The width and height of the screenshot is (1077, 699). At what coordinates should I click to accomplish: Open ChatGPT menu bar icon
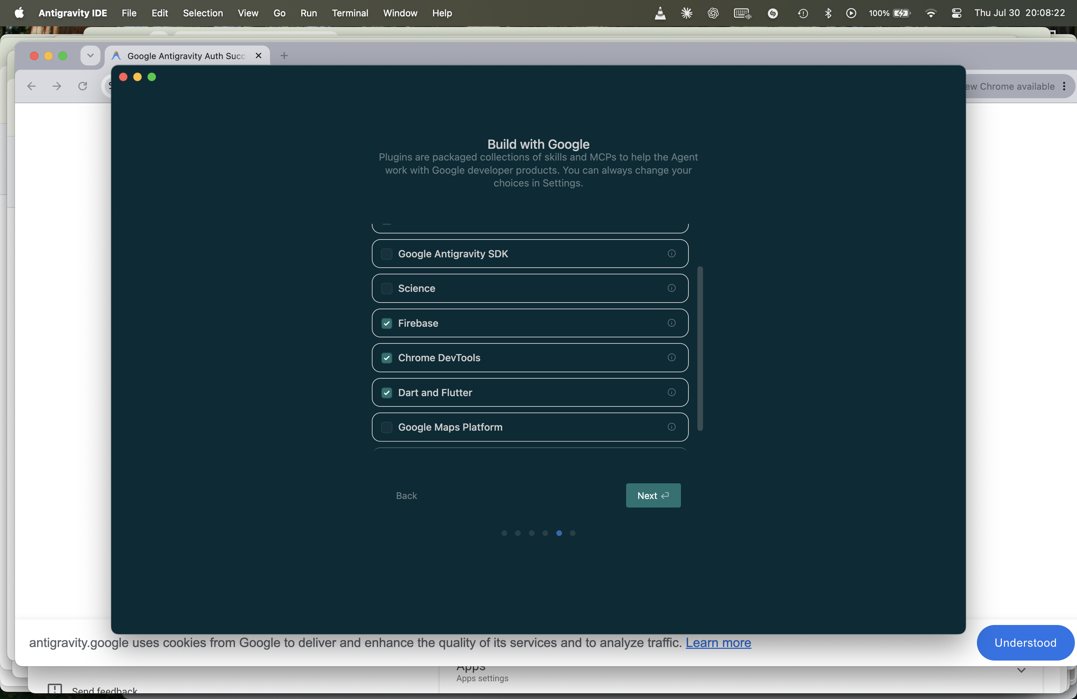pyautogui.click(x=713, y=13)
